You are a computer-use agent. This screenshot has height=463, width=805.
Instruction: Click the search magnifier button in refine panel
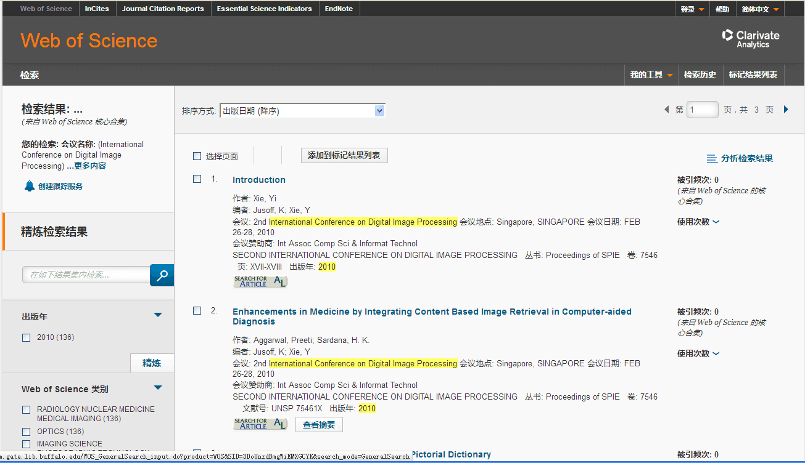tap(162, 275)
